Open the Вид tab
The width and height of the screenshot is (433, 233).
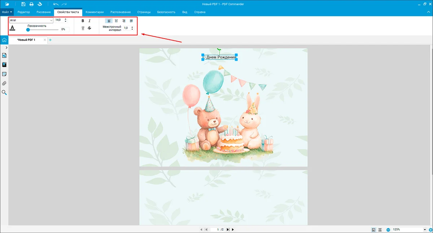pos(185,12)
